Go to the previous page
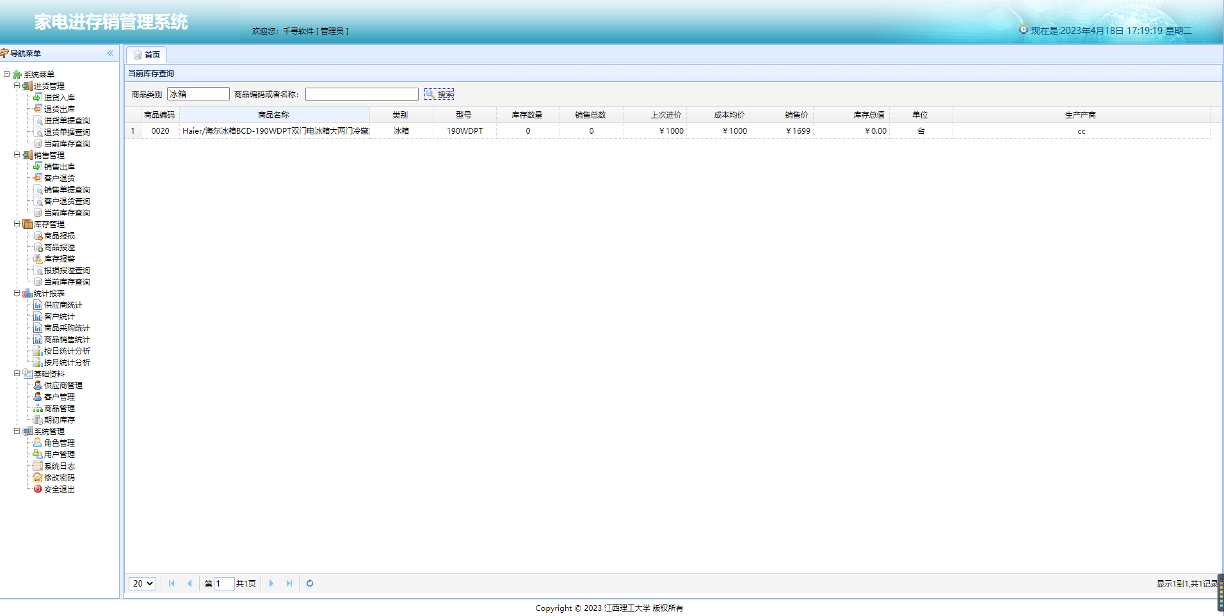 pos(189,583)
